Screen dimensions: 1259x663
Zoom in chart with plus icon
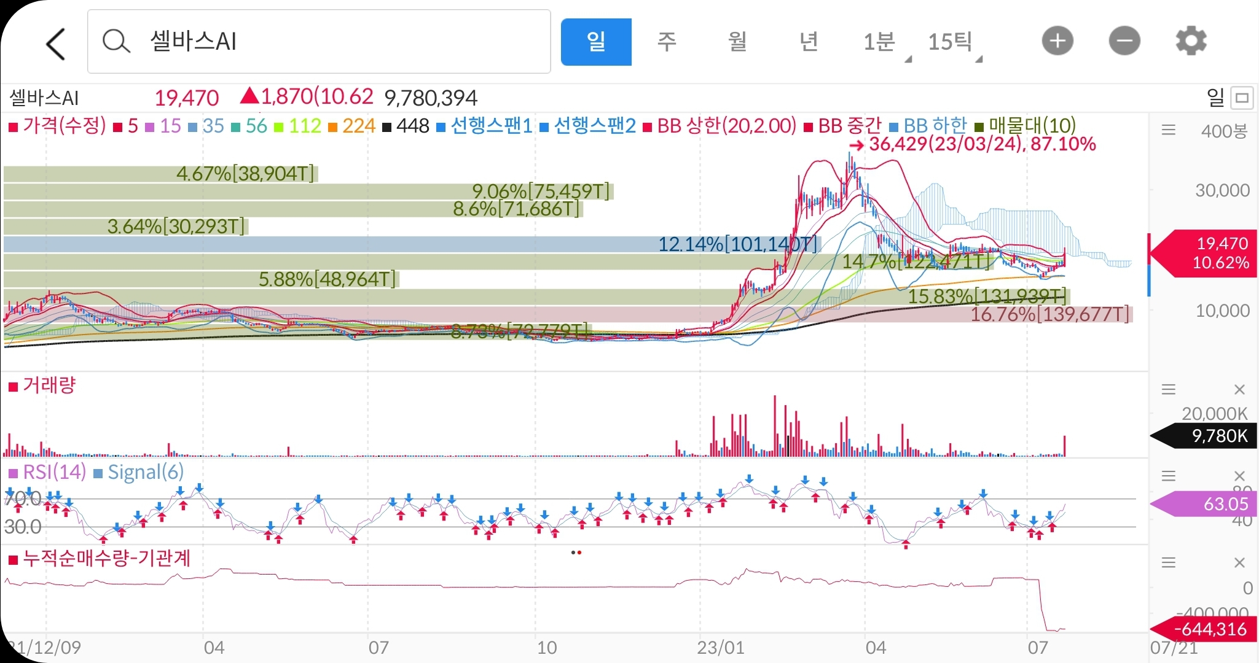[x=1057, y=41]
